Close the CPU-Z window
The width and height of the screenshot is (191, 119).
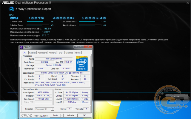click(88, 47)
